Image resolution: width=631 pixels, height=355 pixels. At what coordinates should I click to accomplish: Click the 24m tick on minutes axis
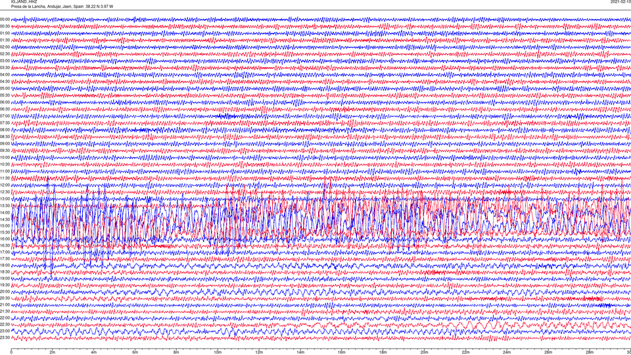pos(507,352)
